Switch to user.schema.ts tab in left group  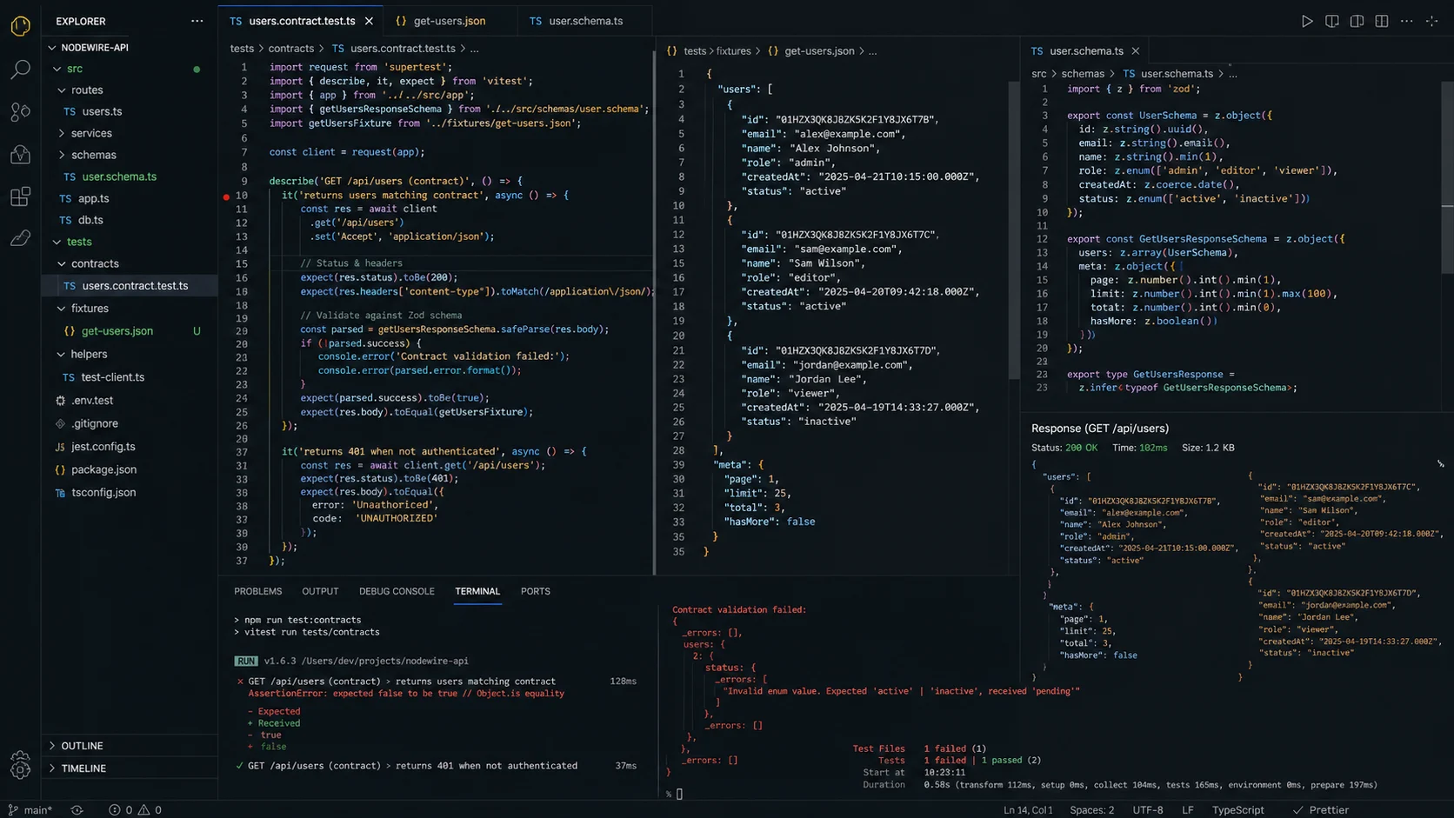tap(584, 21)
